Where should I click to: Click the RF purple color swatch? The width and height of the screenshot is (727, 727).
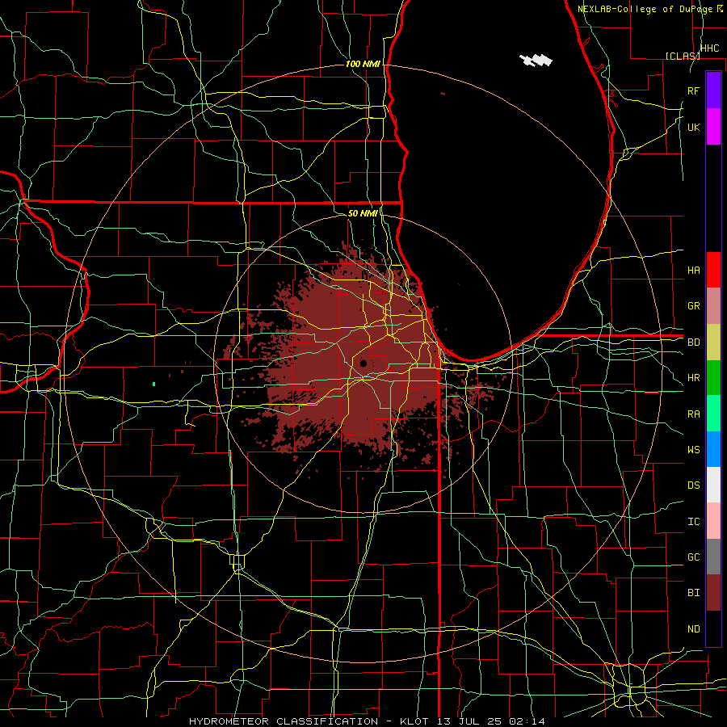pyautogui.click(x=713, y=90)
